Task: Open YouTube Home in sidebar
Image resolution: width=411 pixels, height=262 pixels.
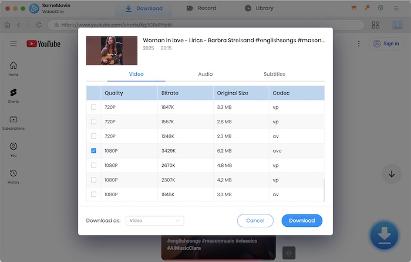Action: pos(14,69)
